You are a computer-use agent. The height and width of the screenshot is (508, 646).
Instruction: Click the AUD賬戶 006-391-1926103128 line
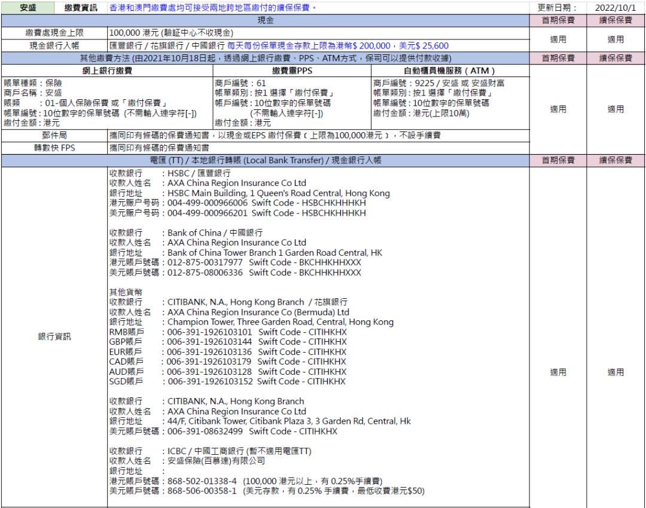point(228,372)
